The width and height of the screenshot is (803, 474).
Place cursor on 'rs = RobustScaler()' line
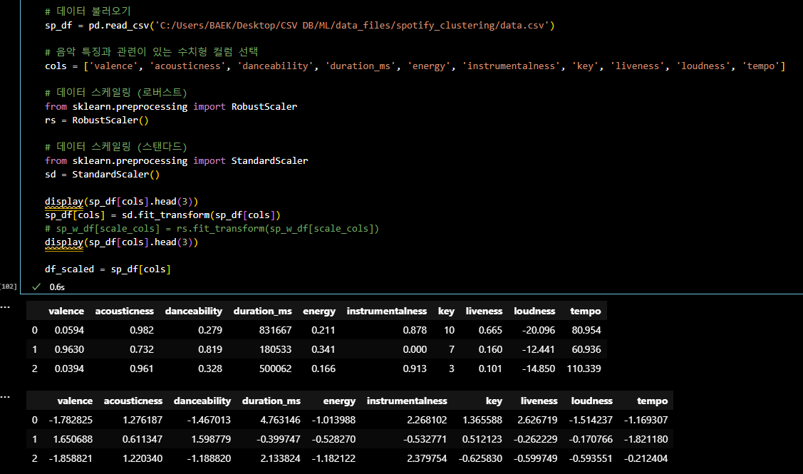point(97,120)
